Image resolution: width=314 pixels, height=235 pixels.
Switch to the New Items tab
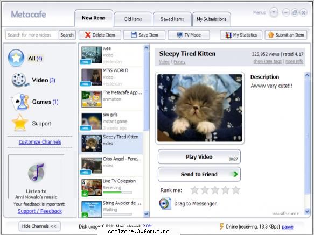tap(94, 18)
